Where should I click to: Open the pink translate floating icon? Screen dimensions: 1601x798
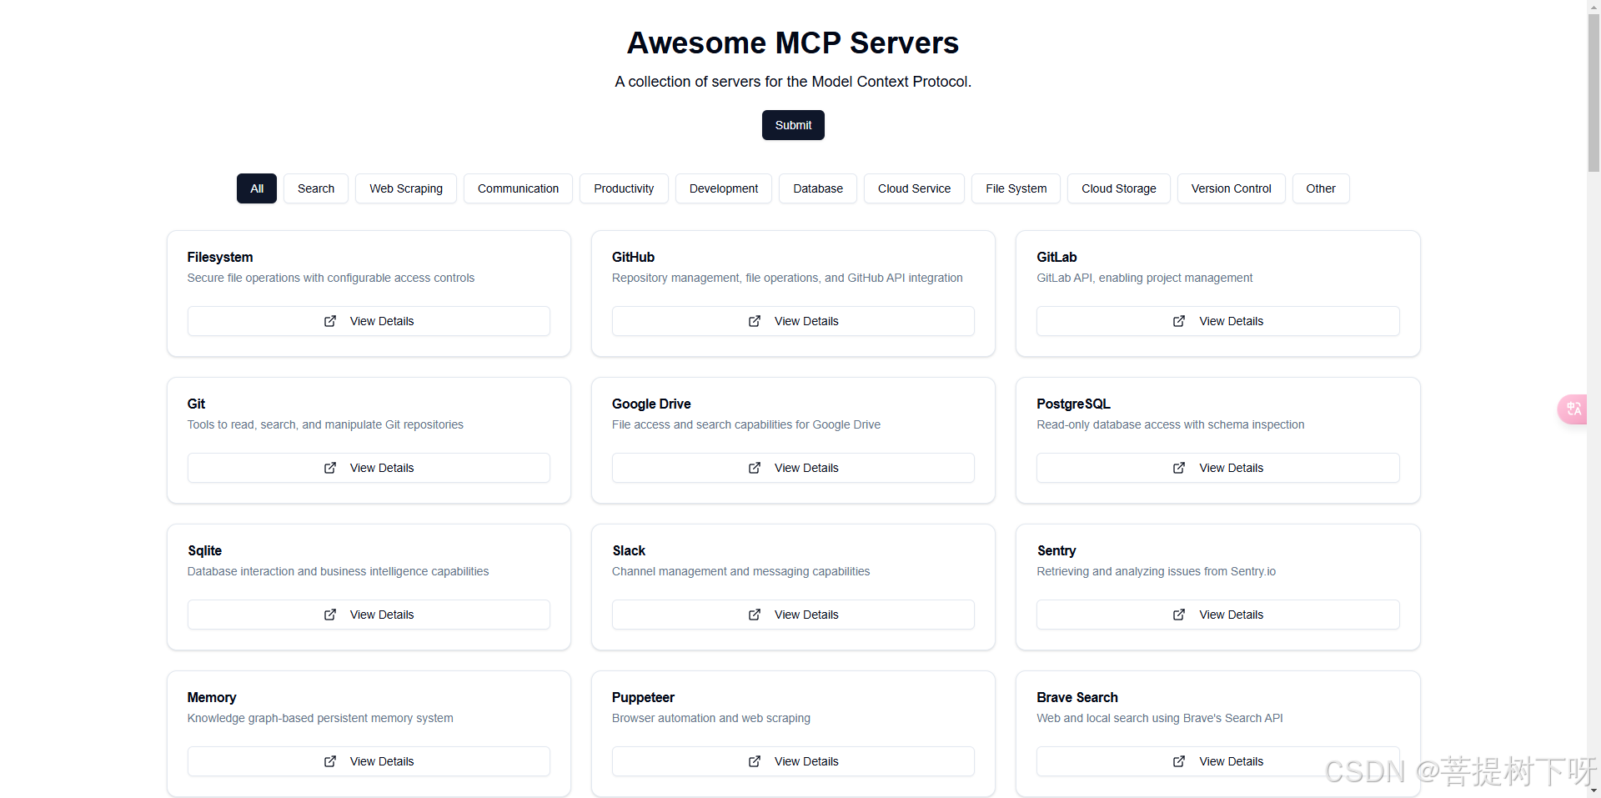point(1573,409)
